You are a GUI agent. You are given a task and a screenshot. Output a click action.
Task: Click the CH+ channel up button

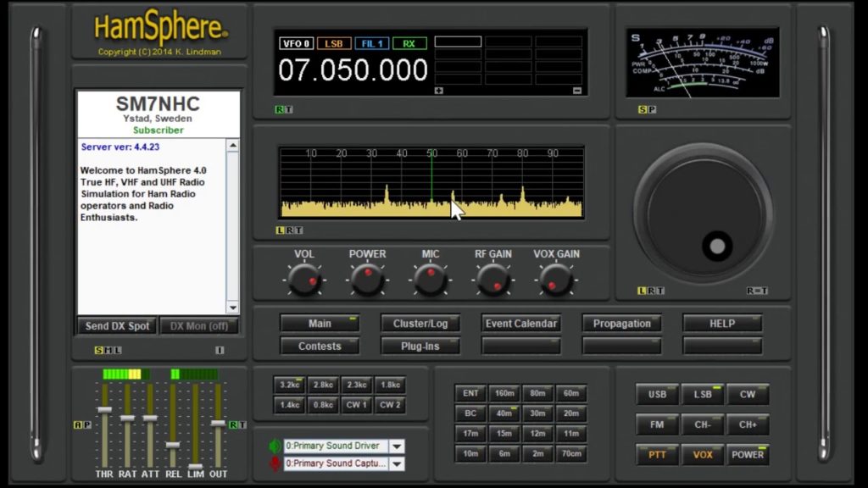pyautogui.click(x=748, y=425)
